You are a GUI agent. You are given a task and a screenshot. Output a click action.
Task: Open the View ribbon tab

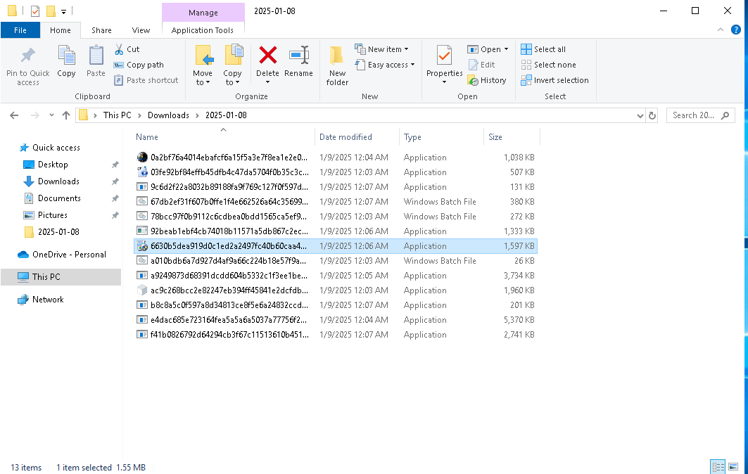[x=141, y=30]
